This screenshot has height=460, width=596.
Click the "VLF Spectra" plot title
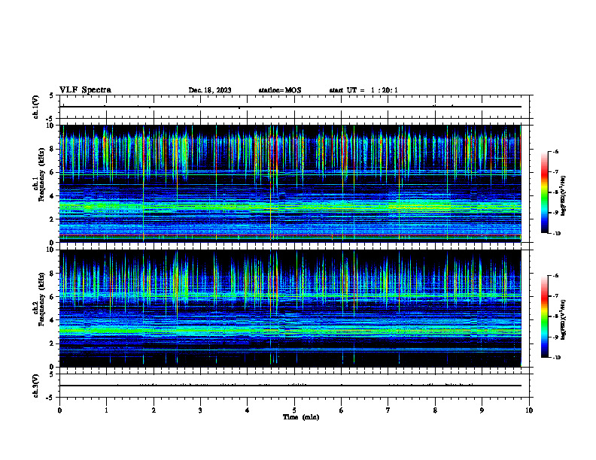(x=85, y=90)
